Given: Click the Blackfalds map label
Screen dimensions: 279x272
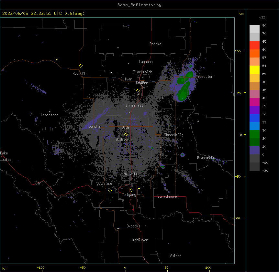Looking at the screenshot, I should (x=143, y=72).
